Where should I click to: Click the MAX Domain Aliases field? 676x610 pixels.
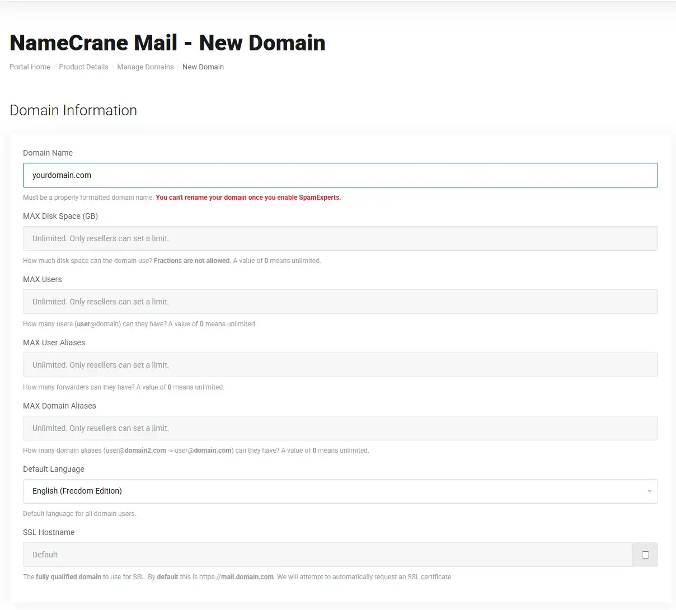tap(340, 428)
